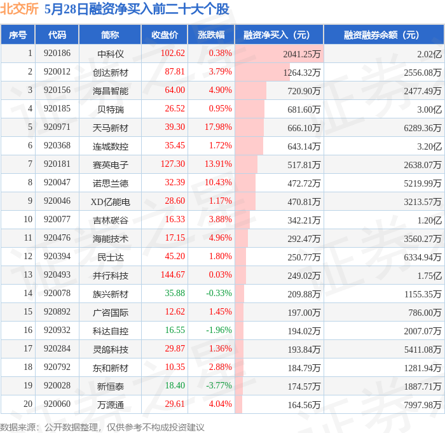Click stock name 万源通

tap(111, 405)
